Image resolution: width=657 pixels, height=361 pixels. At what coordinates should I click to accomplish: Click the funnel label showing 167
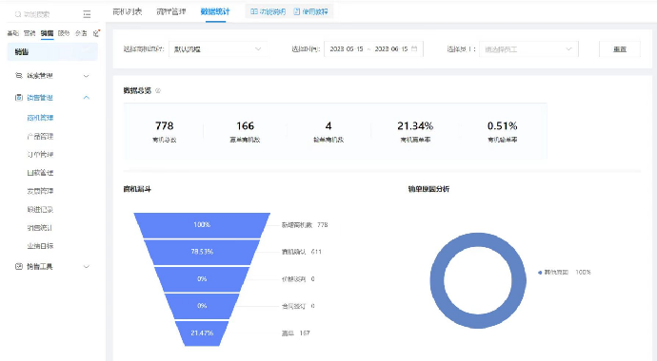coord(296,333)
